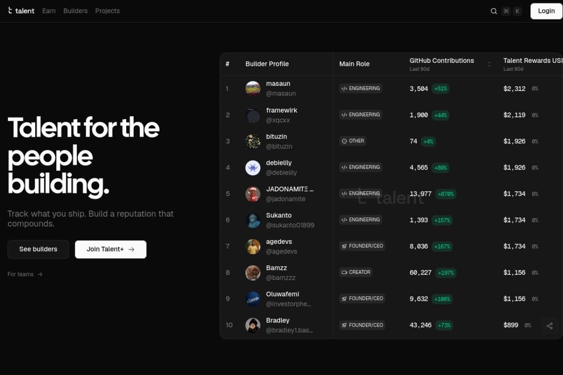This screenshot has width=563, height=375.
Task: Click the Talent Rewards USD column header
Action: point(533,61)
